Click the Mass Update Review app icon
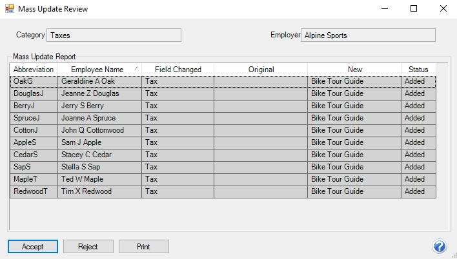457x259 pixels. 9,9
